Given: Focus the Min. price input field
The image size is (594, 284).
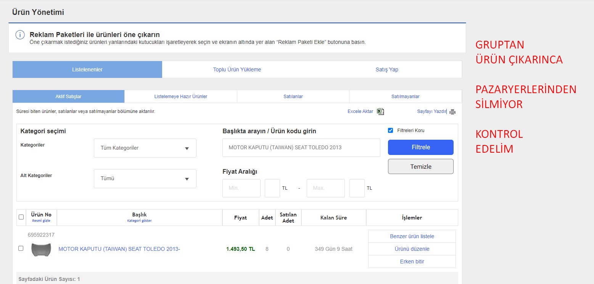Looking at the screenshot, I should click(241, 188).
